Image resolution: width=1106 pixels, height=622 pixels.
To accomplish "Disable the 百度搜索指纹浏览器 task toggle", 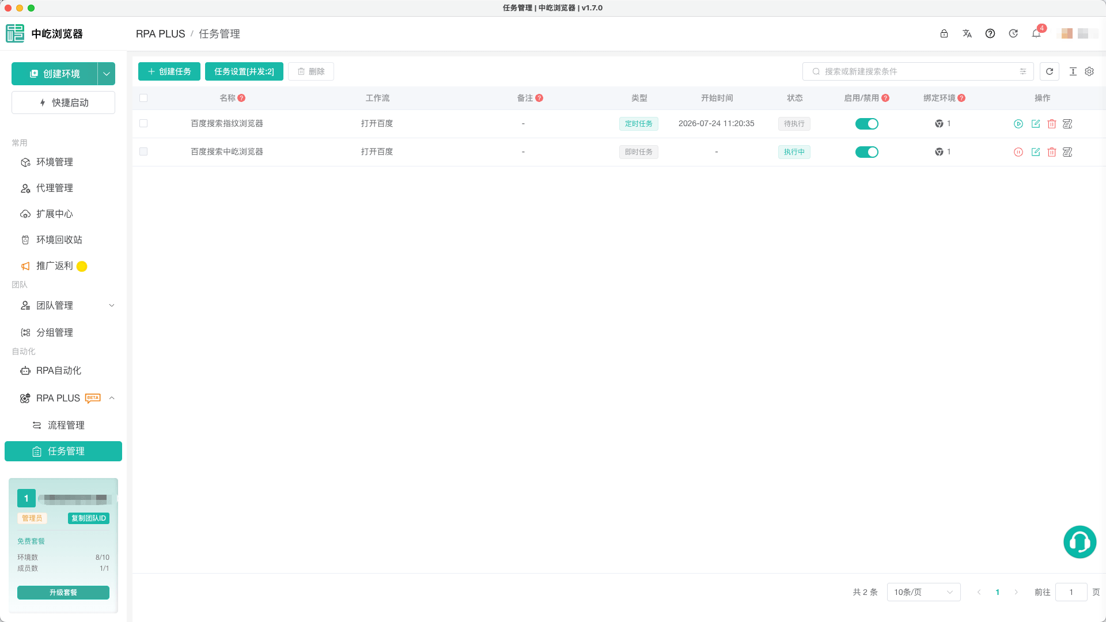I will coord(867,124).
